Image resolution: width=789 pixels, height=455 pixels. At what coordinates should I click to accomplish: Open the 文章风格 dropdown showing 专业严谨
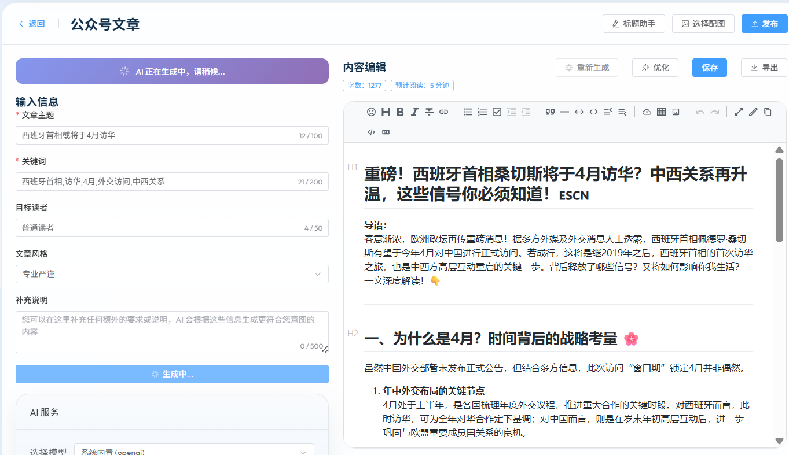pos(172,274)
